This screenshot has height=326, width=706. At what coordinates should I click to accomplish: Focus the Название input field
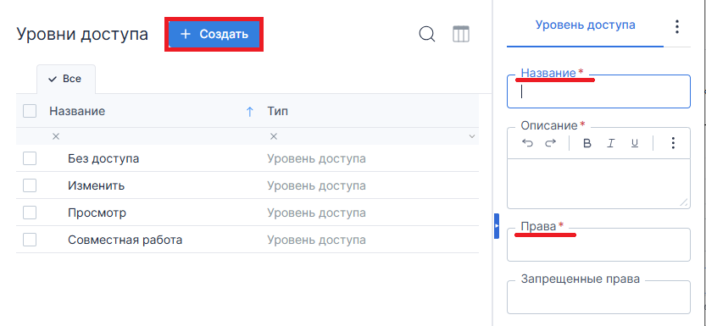click(598, 91)
